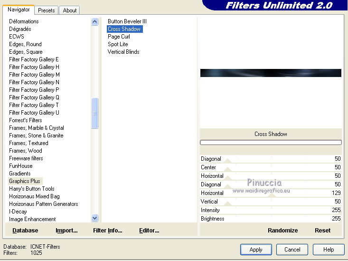
Task: Open the About tab
Action: click(x=70, y=10)
